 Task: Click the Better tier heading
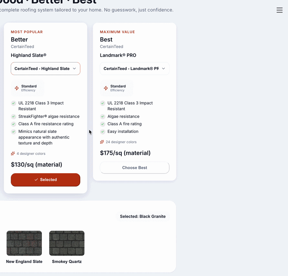(19, 39)
